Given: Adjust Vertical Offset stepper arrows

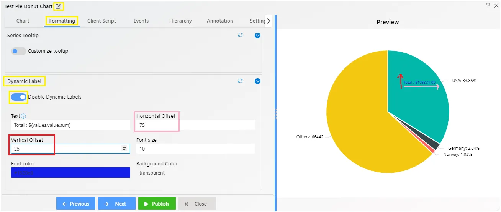Looking at the screenshot, I should point(124,149).
